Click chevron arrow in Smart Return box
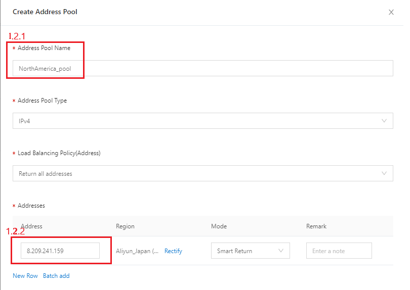 (281, 251)
